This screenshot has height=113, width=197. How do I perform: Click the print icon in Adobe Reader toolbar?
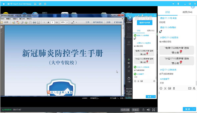point(34,22)
